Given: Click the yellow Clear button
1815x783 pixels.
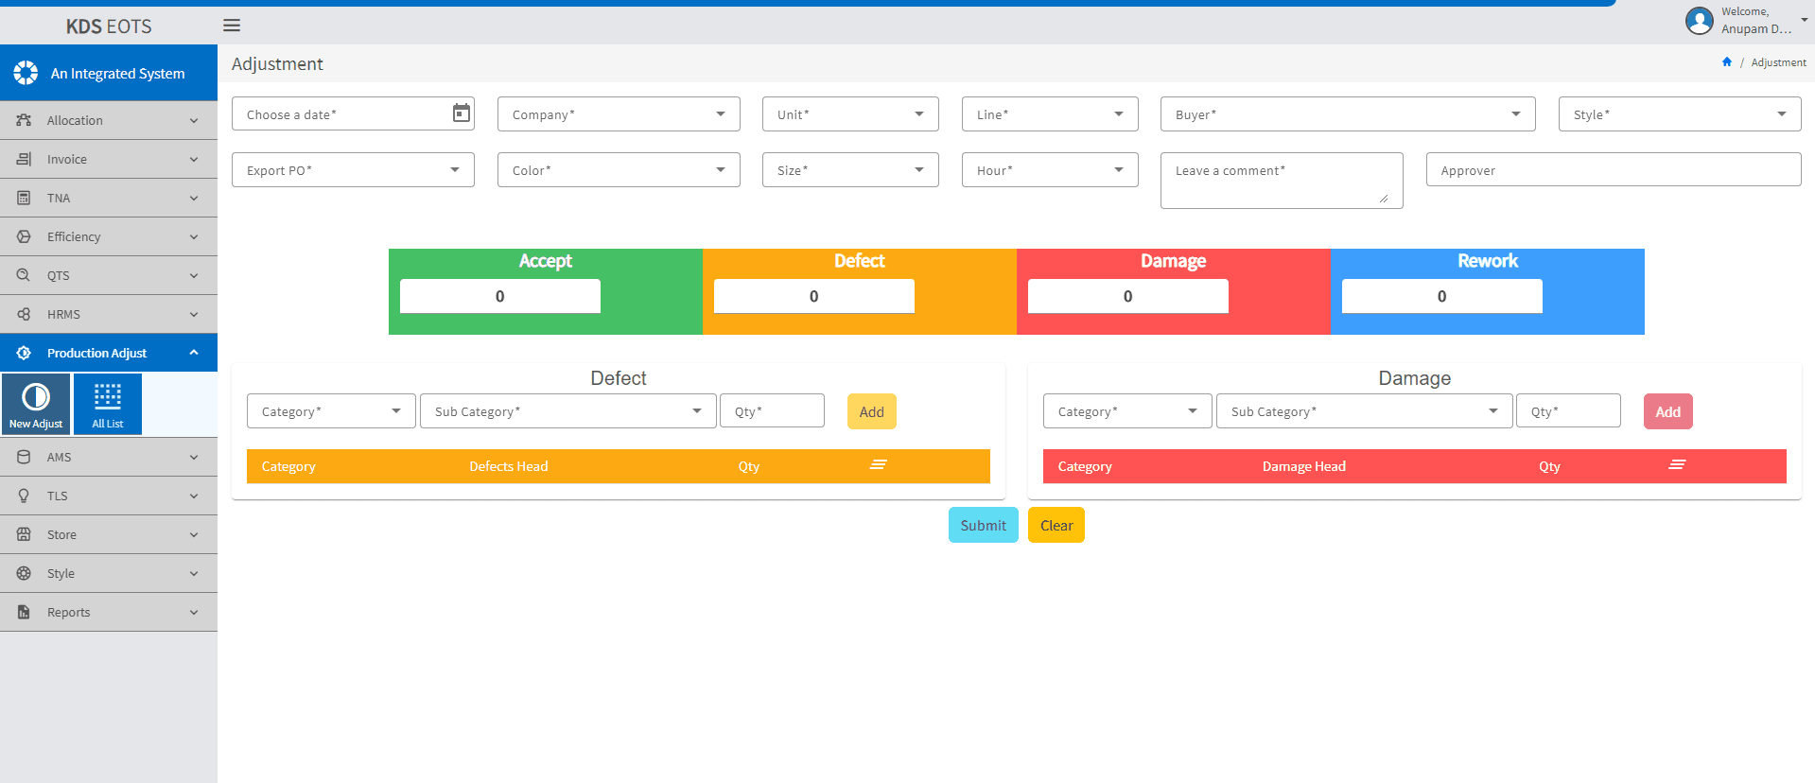Looking at the screenshot, I should (1056, 525).
